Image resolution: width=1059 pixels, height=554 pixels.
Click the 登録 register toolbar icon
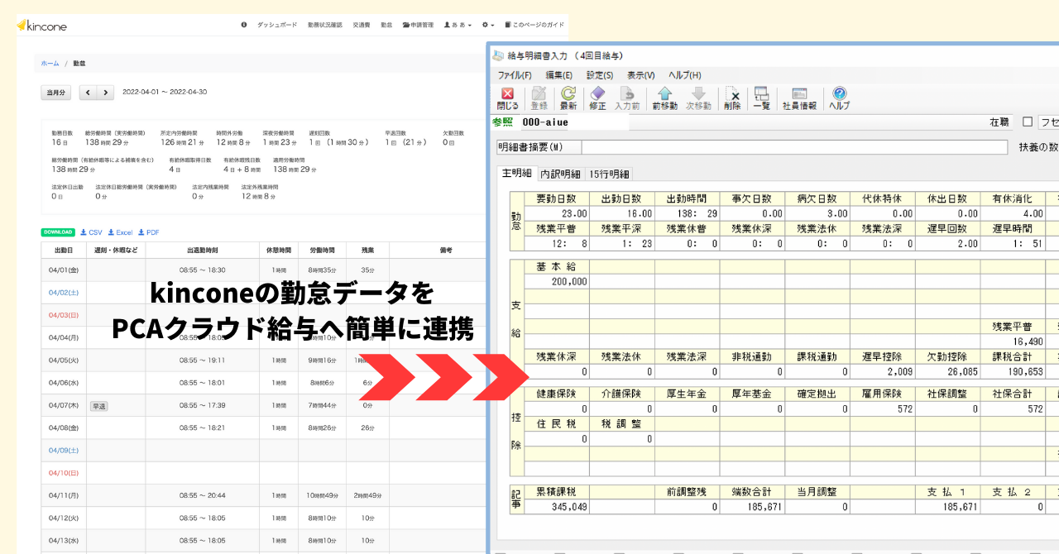pos(539,98)
